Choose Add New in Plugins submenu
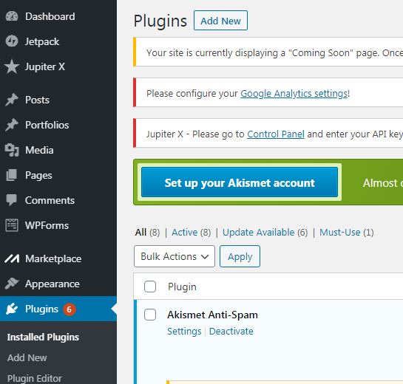This screenshot has height=384, width=403. coord(27,357)
